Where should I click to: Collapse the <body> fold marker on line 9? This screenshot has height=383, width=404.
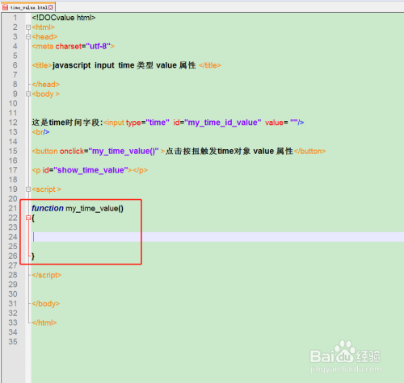point(28,94)
